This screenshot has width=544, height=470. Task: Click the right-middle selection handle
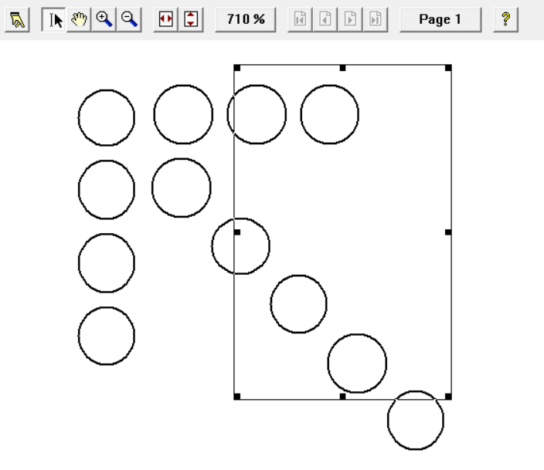tap(448, 232)
